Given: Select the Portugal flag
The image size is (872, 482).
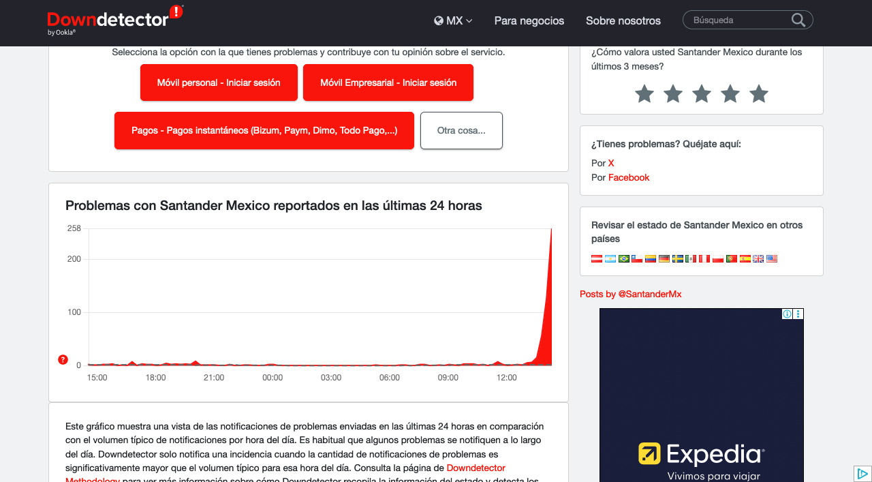Looking at the screenshot, I should 732,258.
